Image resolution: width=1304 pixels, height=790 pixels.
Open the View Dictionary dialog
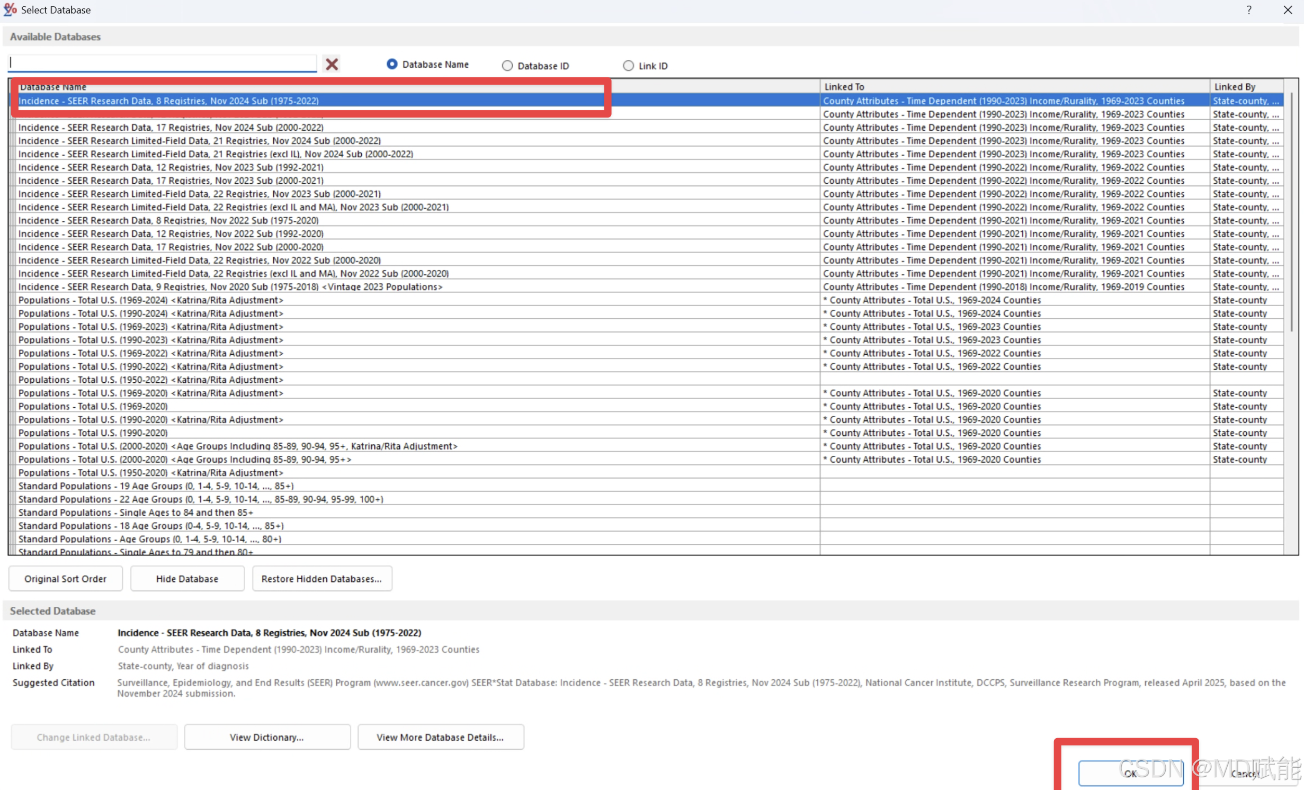pos(267,737)
